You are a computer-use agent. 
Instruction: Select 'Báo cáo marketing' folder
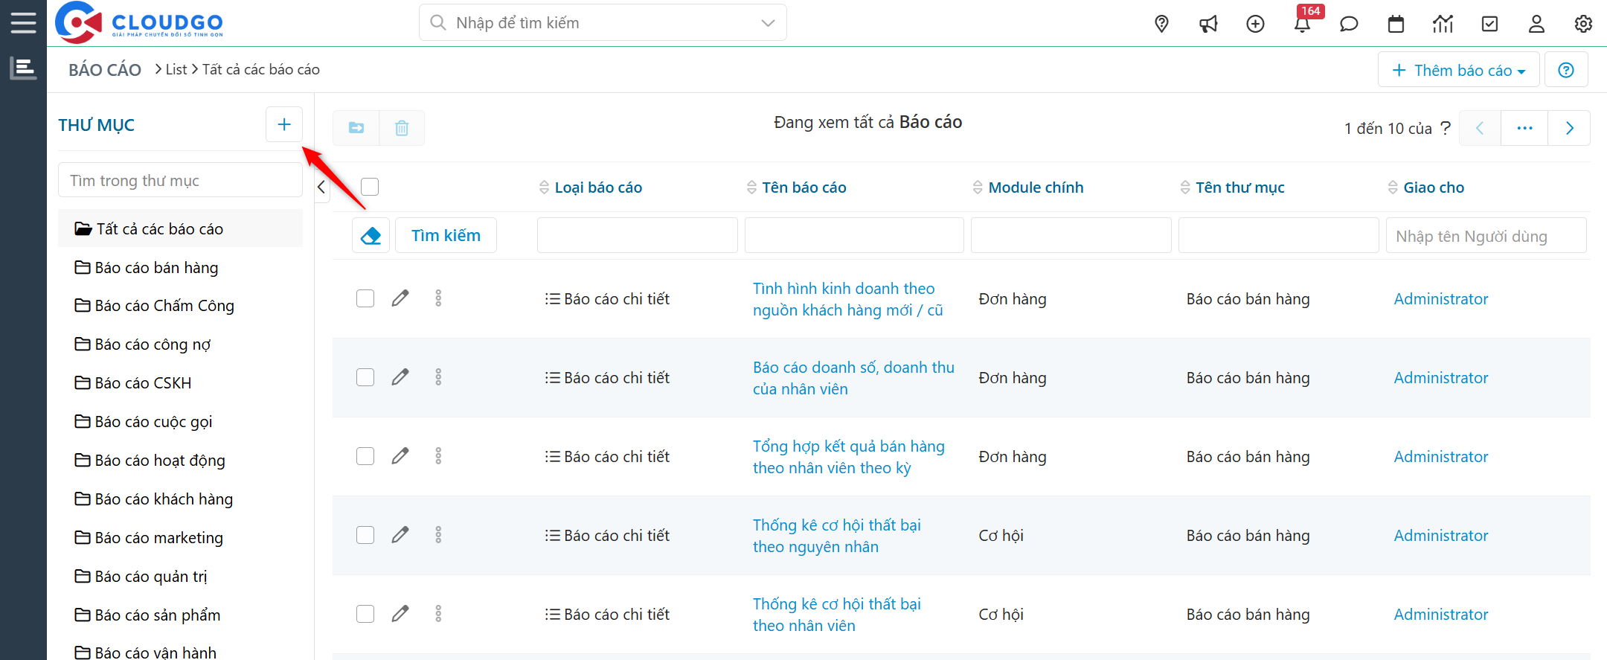coord(158,538)
